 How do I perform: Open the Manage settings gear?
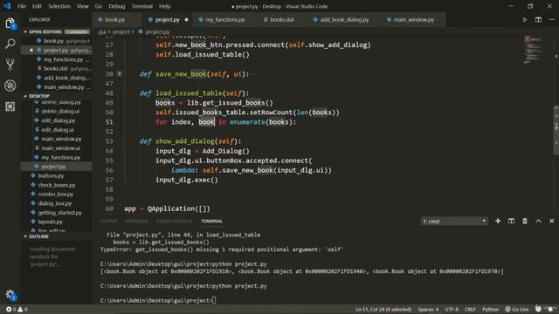[10, 295]
